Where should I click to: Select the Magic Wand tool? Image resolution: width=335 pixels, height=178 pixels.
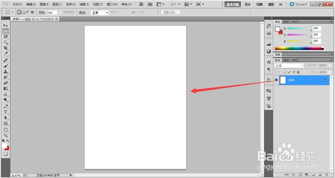[6, 42]
